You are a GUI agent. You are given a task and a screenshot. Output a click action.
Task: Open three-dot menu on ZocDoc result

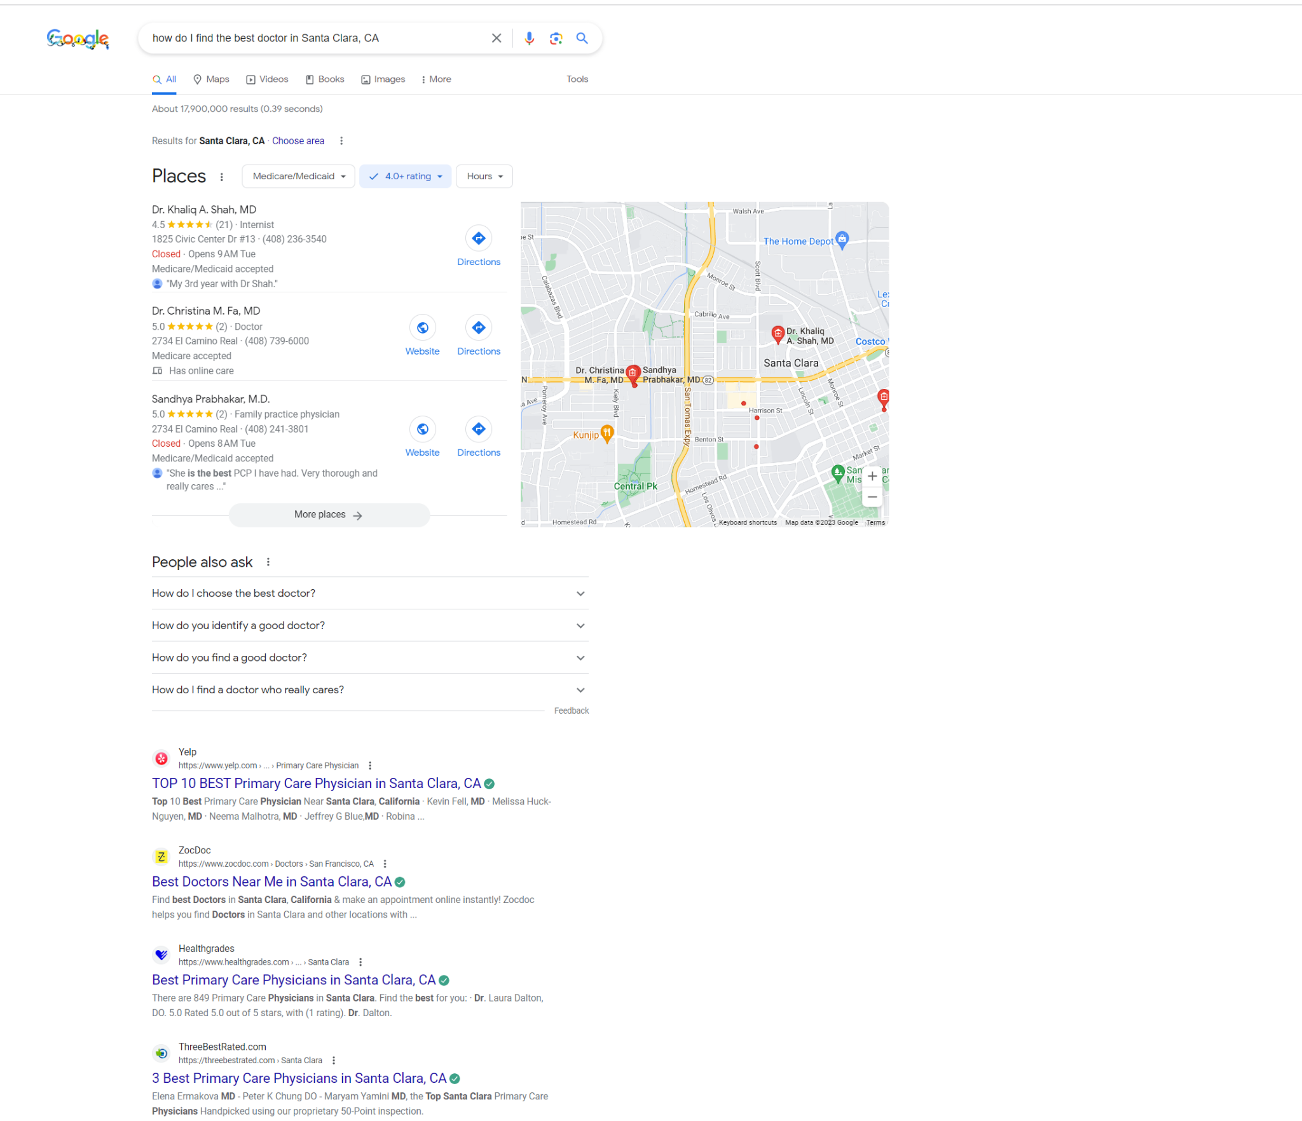(385, 864)
